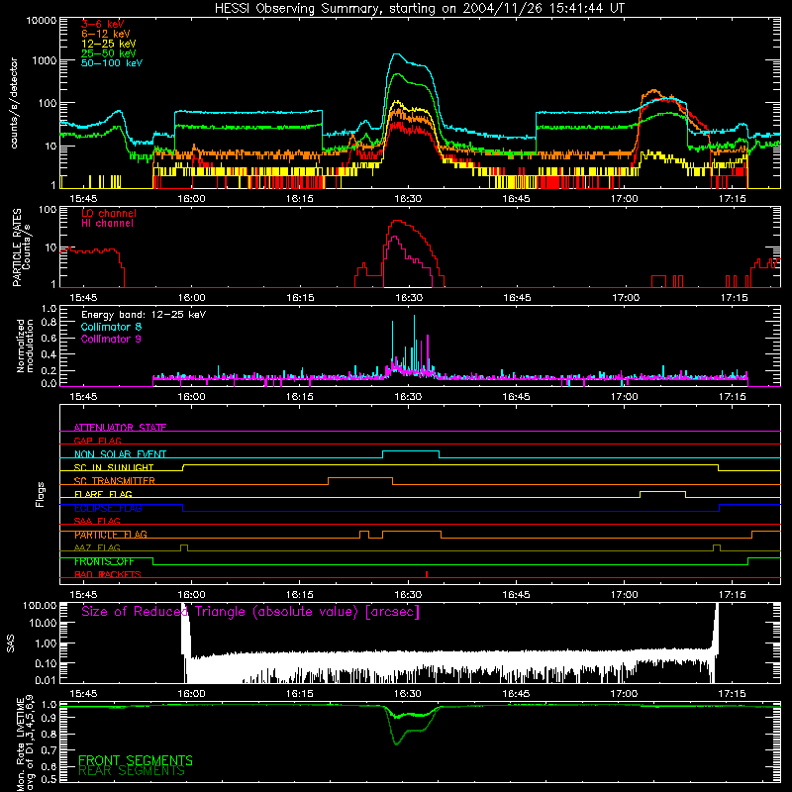Select the raised FLARE FLAG pulse near 17:05
This screenshot has height=792, width=792.
pyautogui.click(x=662, y=494)
